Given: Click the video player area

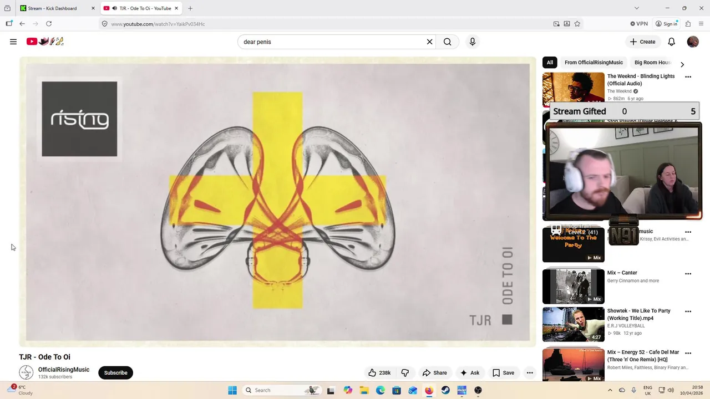Looking at the screenshot, I should coord(277,202).
